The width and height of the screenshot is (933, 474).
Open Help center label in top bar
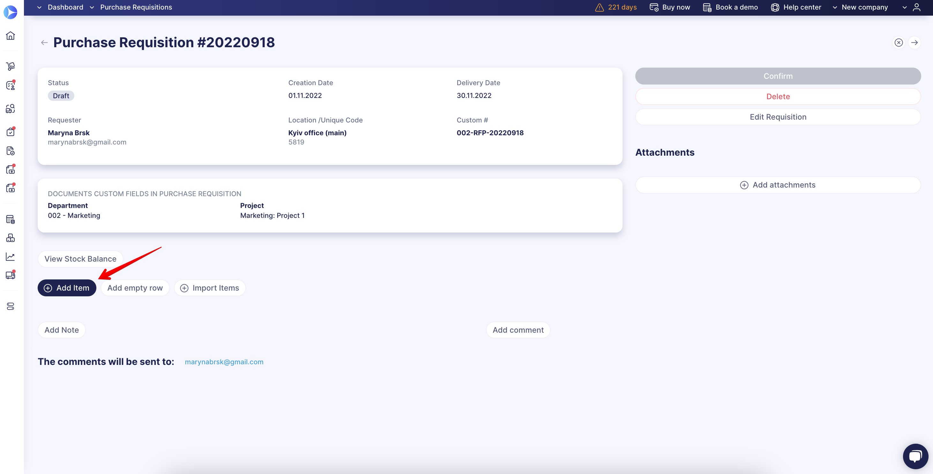802,7
